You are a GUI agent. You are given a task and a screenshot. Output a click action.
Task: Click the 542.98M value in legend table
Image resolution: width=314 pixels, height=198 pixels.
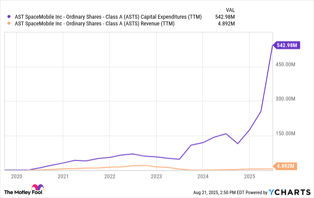point(225,17)
